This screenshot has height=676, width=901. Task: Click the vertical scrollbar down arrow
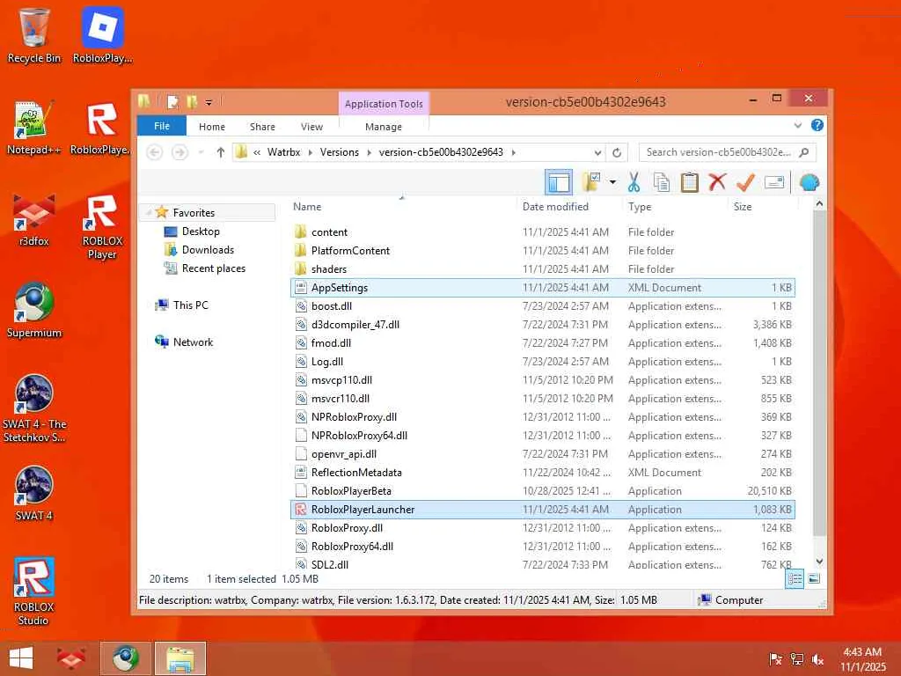click(820, 561)
